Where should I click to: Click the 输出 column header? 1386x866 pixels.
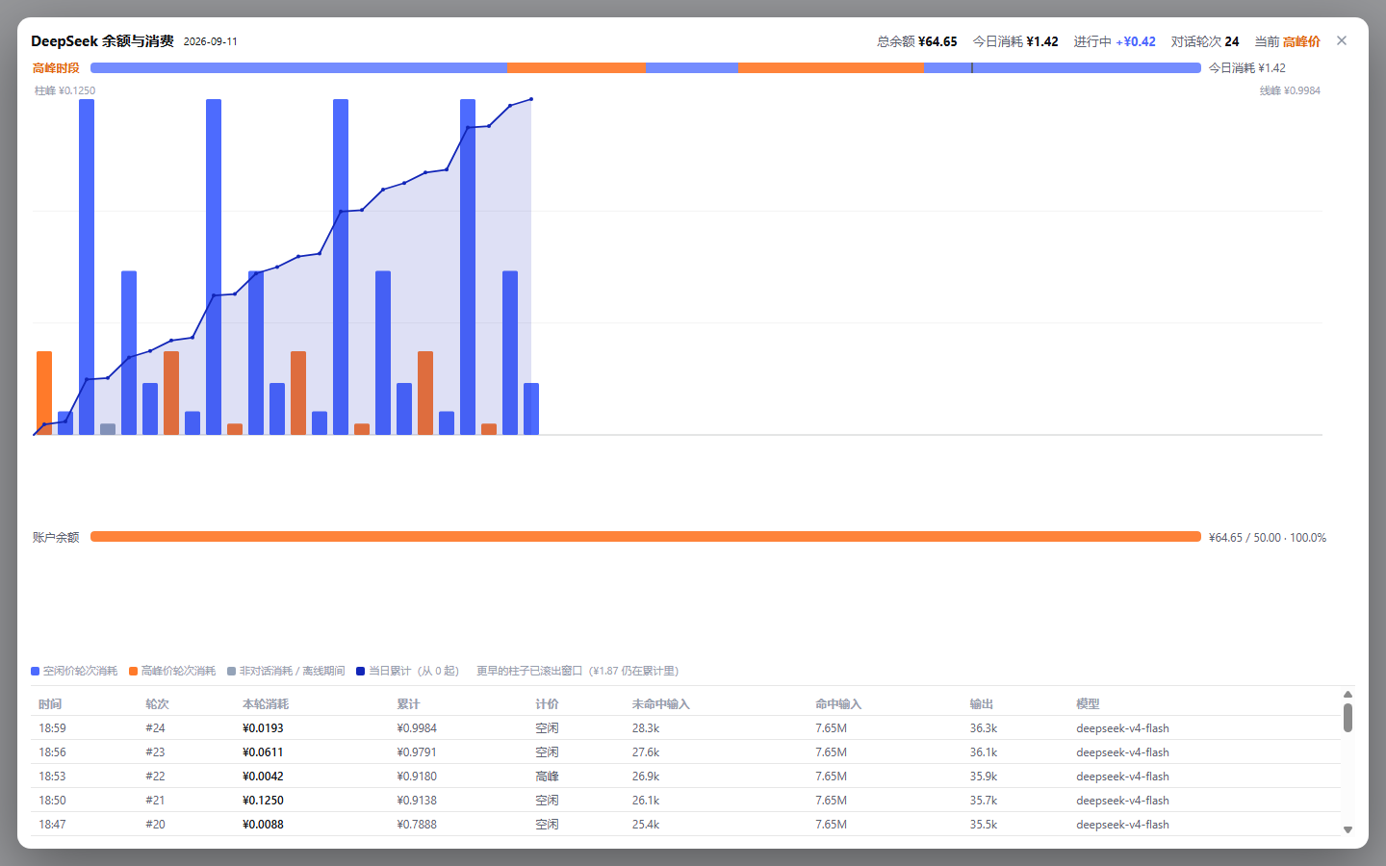point(982,704)
